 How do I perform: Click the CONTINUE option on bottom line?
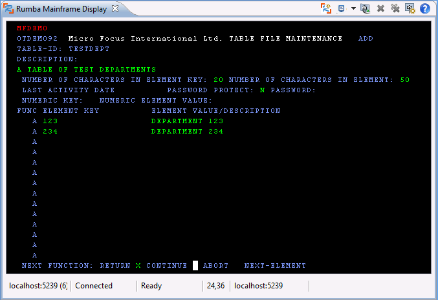point(166,266)
